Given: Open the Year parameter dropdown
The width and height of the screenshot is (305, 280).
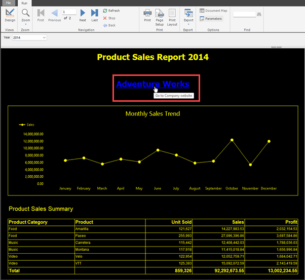Looking at the screenshot, I should click(x=29, y=37).
